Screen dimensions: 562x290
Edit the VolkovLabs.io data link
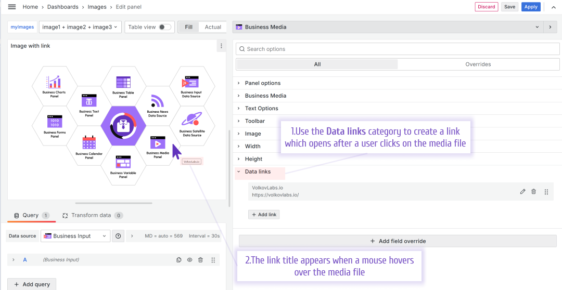coord(522,192)
